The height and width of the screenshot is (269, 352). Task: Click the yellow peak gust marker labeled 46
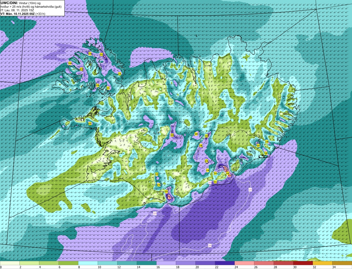pos(228,173)
